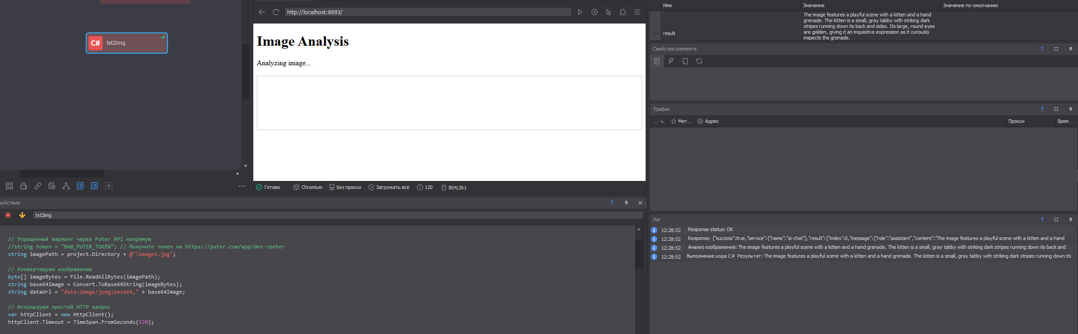Reload the localhost page in the browser
This screenshot has width=1078, height=334.
pos(275,12)
